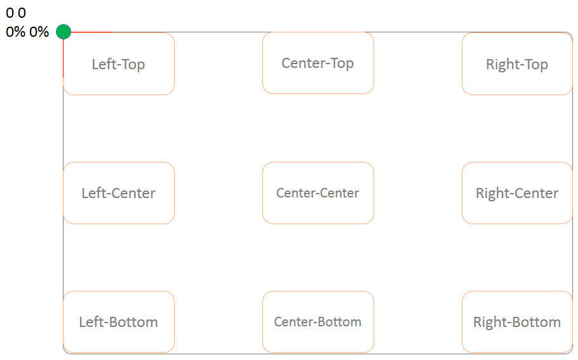Pick the Left-Center box

coord(119,193)
